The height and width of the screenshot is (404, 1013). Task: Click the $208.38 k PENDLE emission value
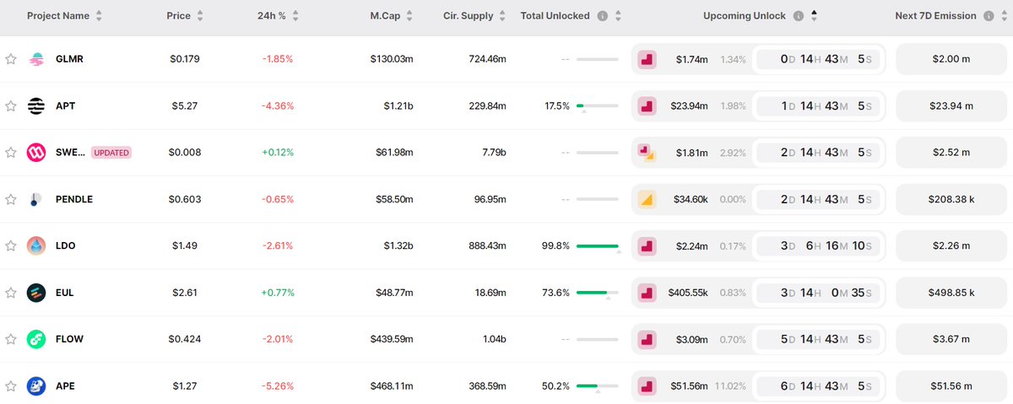[x=951, y=199]
